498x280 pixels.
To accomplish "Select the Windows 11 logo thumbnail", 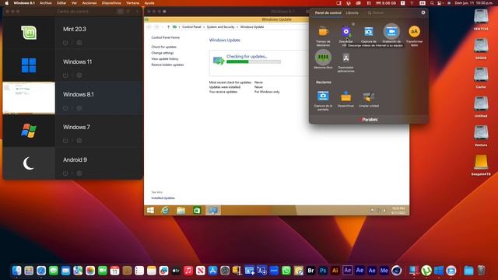I will click(29, 65).
